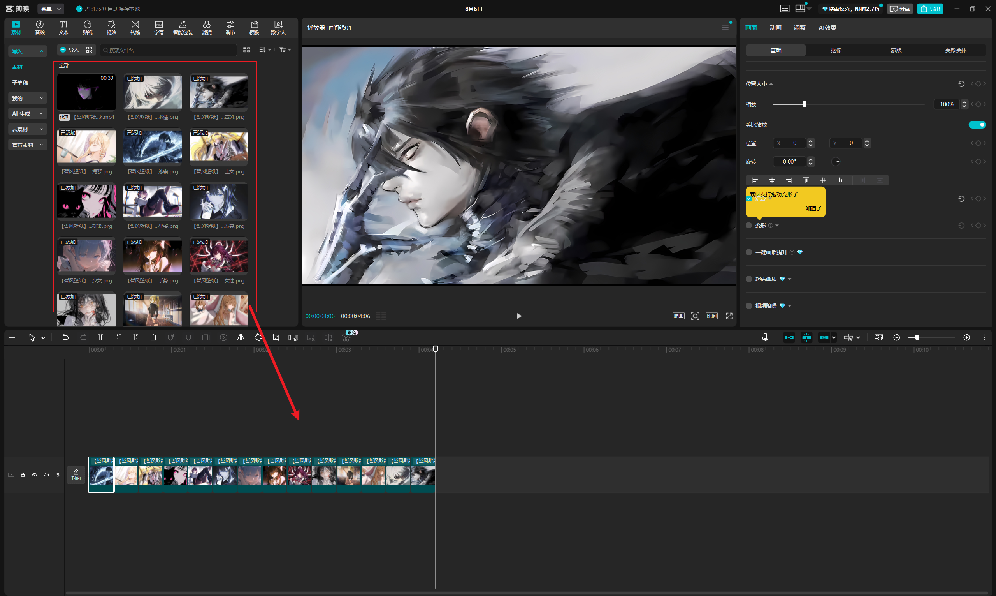Open the QR code import icon
Viewport: 996px width, 596px height.
coord(89,50)
